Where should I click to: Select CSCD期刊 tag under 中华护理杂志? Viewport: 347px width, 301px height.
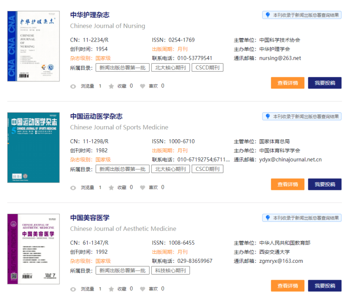207,68
